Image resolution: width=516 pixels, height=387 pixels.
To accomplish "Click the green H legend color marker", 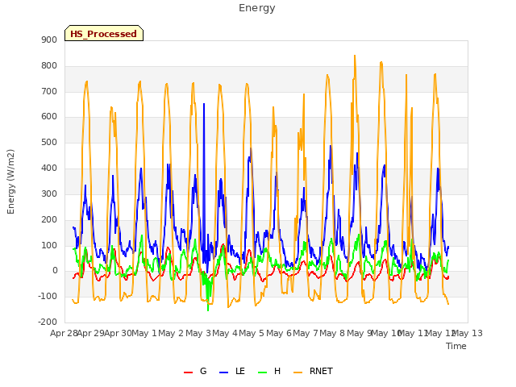I will [x=262, y=372].
